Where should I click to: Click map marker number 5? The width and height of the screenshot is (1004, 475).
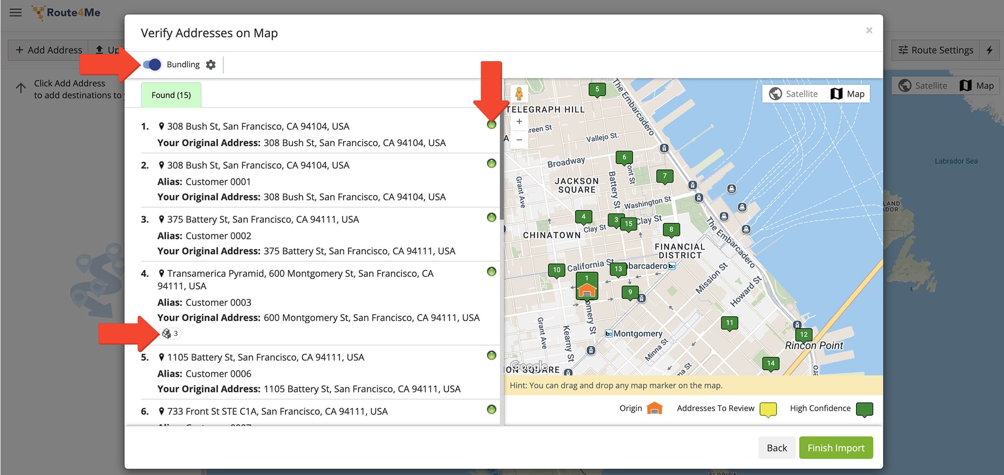597,89
